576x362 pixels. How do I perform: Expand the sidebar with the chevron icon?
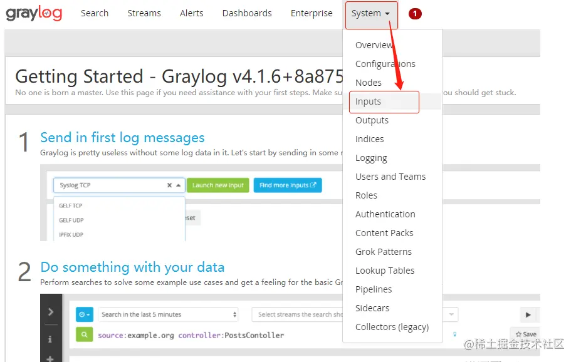pos(51,312)
